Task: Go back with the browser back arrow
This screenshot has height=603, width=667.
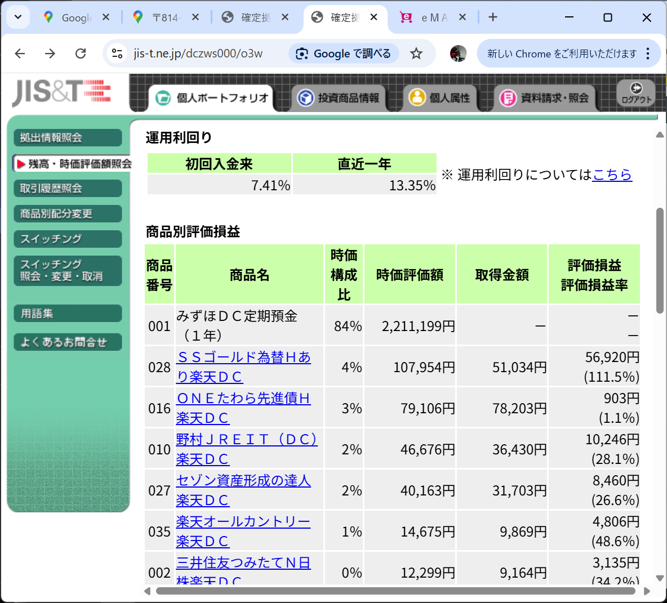Action: coord(20,53)
